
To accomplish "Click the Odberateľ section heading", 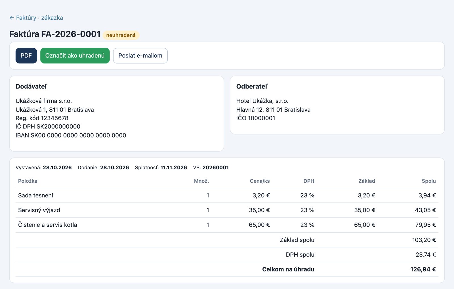I will coord(252,87).
